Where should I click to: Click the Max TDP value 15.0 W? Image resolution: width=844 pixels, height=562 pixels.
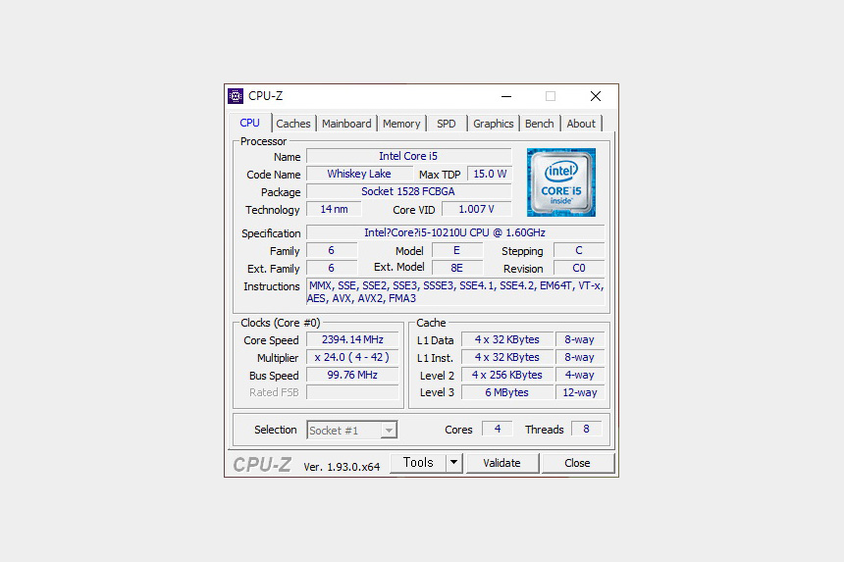pos(490,174)
